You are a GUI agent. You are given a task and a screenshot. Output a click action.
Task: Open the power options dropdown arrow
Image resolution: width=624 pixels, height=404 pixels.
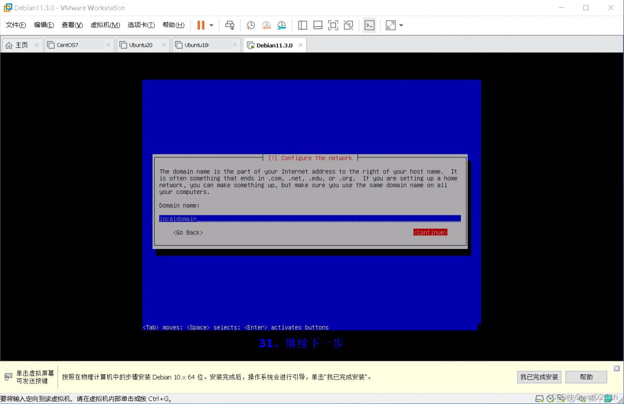[x=212, y=25]
